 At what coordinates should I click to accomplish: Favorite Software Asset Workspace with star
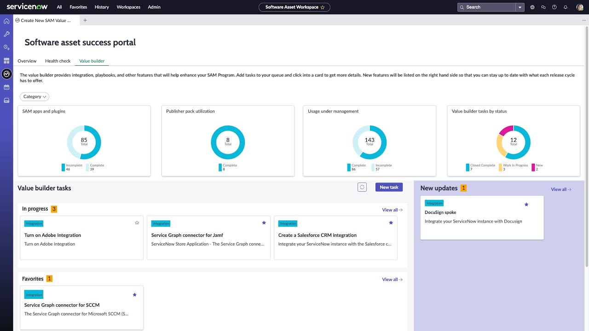323,7
